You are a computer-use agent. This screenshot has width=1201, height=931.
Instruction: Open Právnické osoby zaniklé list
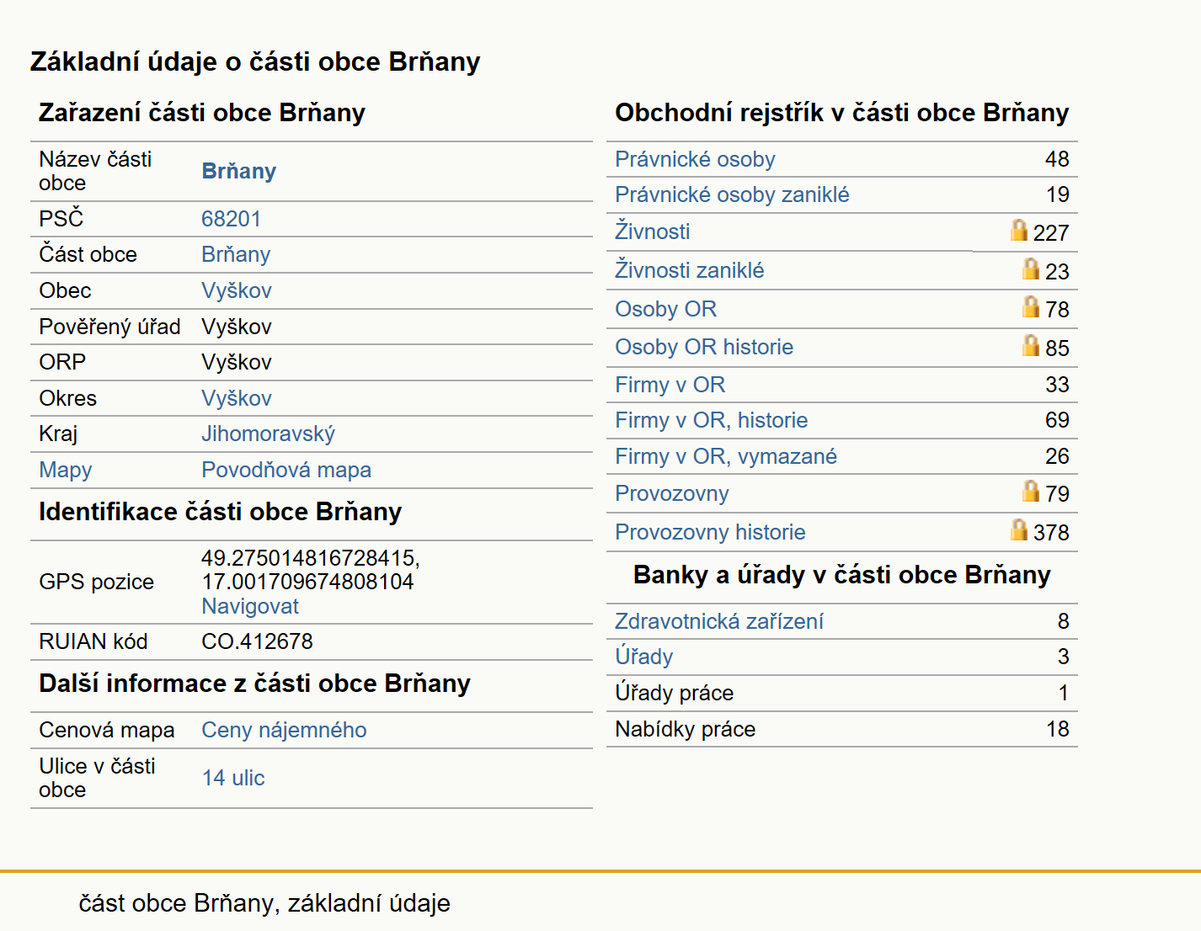732,194
